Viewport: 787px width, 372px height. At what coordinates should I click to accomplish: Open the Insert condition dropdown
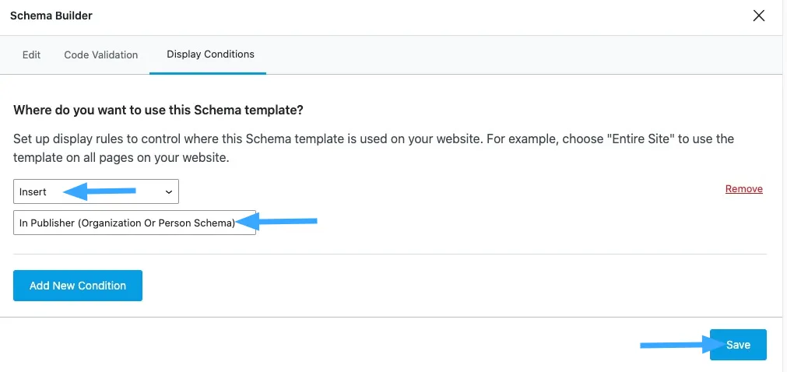(x=96, y=191)
